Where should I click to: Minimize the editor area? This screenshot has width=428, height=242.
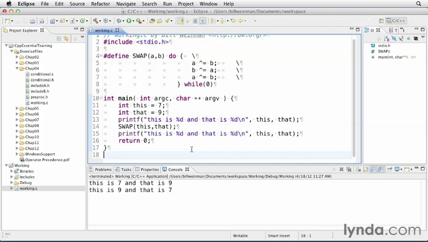pyautogui.click(x=351, y=29)
